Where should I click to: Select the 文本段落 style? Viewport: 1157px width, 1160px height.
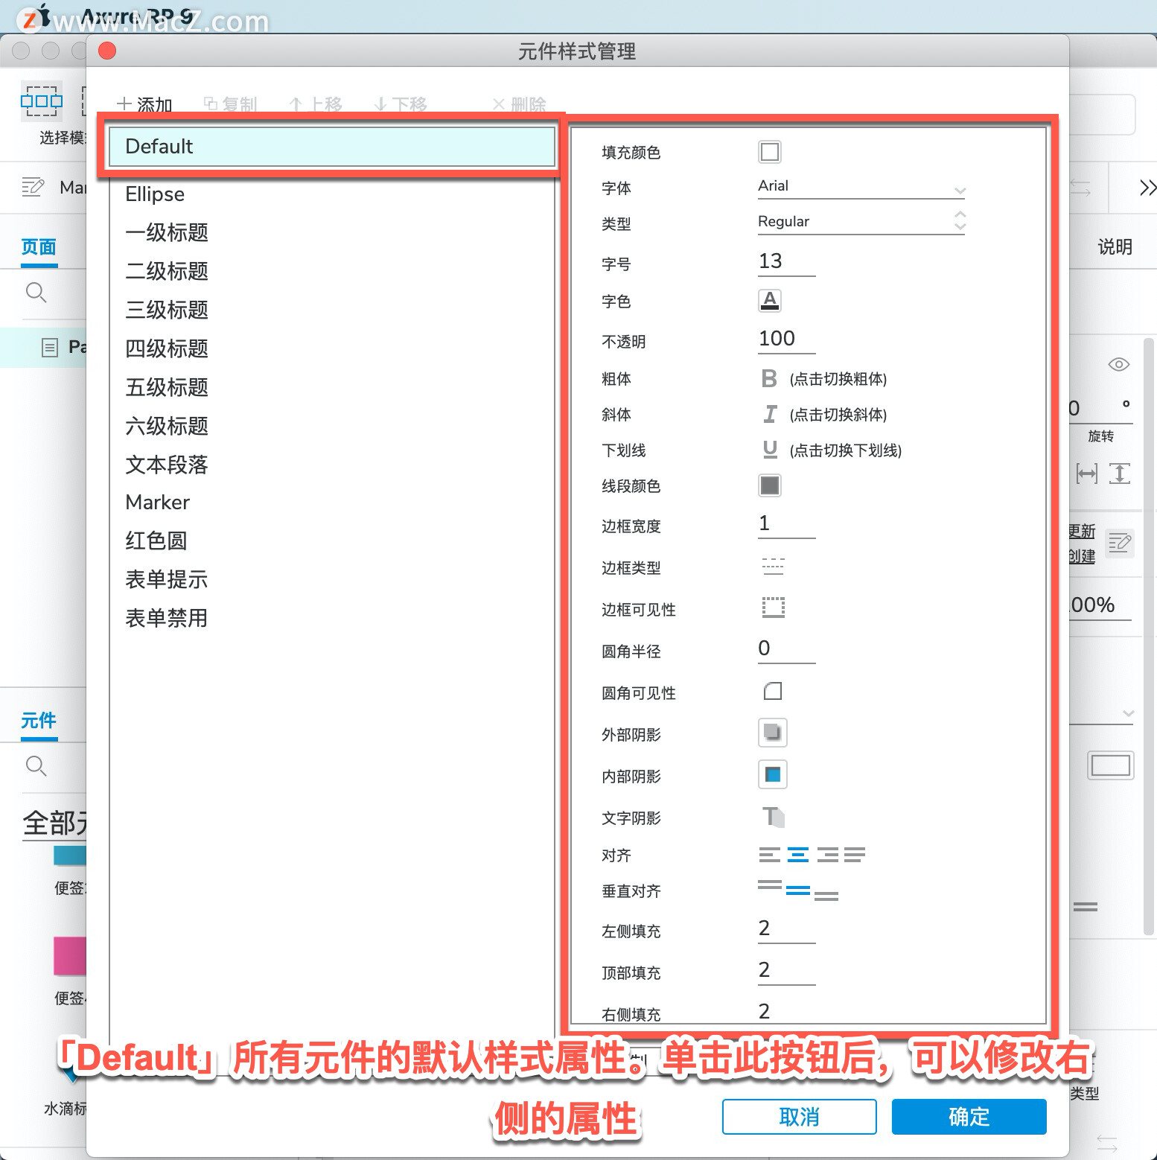click(x=332, y=465)
